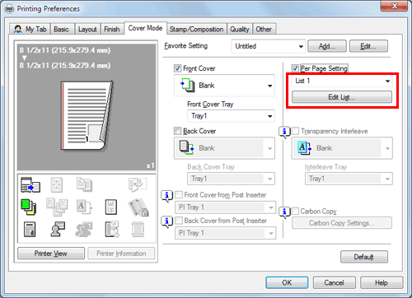Go to the Finish tab

[x=112, y=29]
